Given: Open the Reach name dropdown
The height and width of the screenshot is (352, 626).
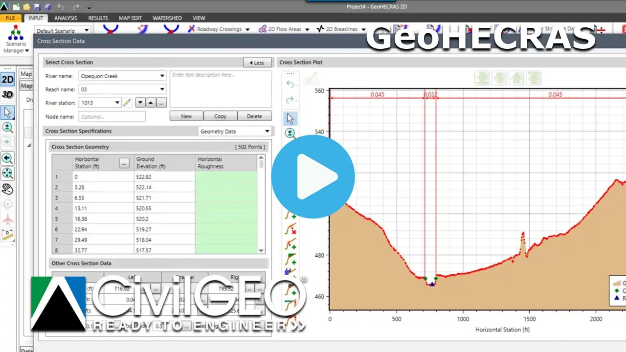Looking at the screenshot, I should point(162,89).
